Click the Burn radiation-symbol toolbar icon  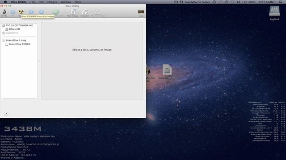coord(21,12)
